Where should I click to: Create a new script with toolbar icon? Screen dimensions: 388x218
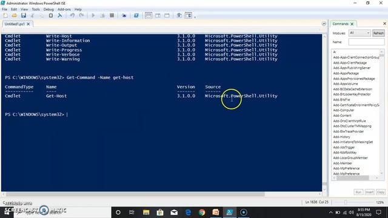(5, 16)
